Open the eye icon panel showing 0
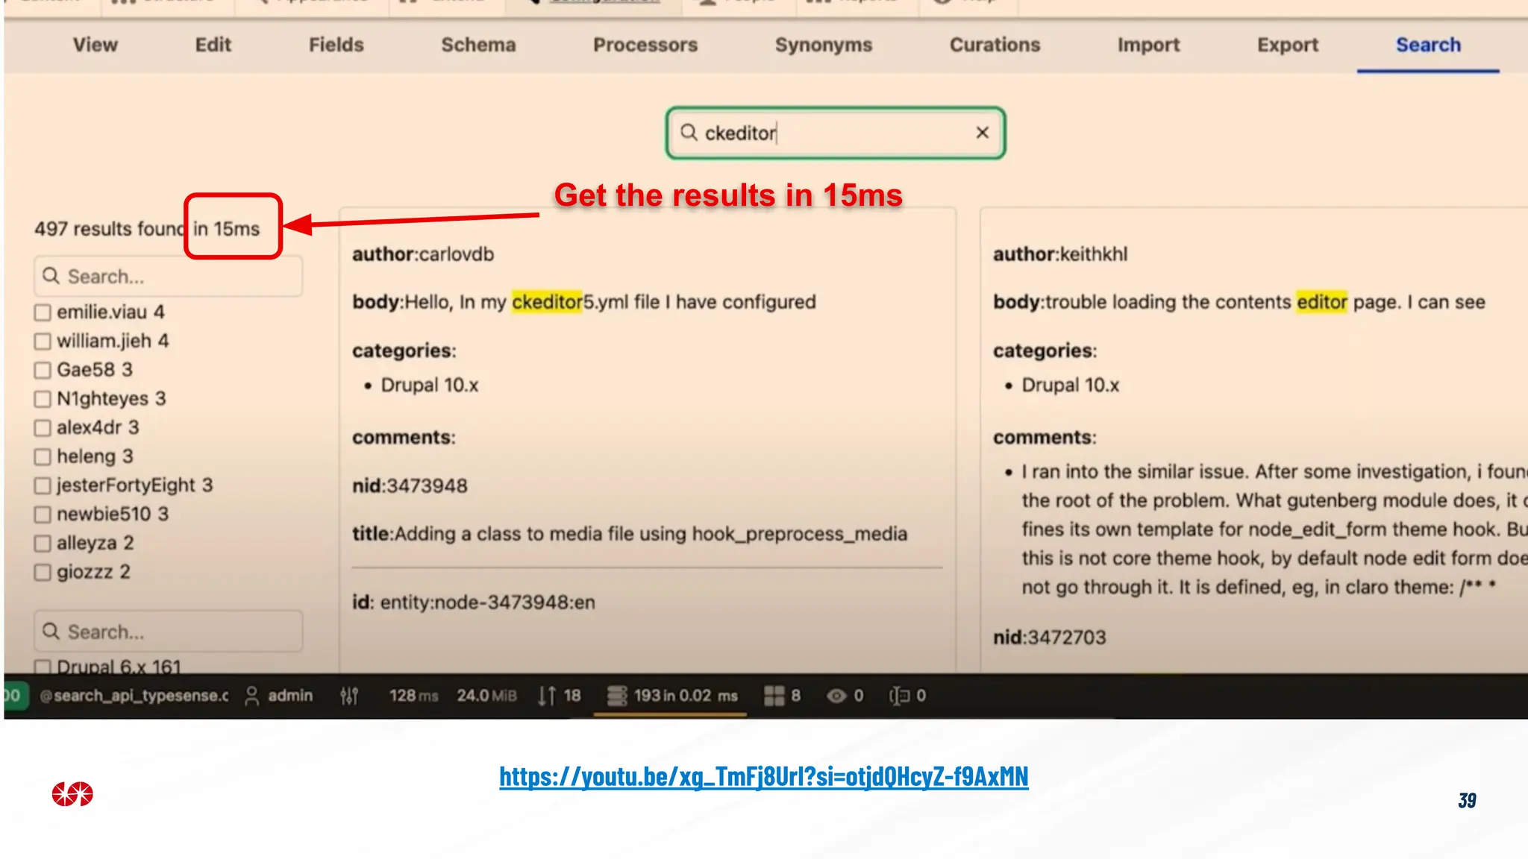Screen dimensions: 1528x859 (x=836, y=696)
